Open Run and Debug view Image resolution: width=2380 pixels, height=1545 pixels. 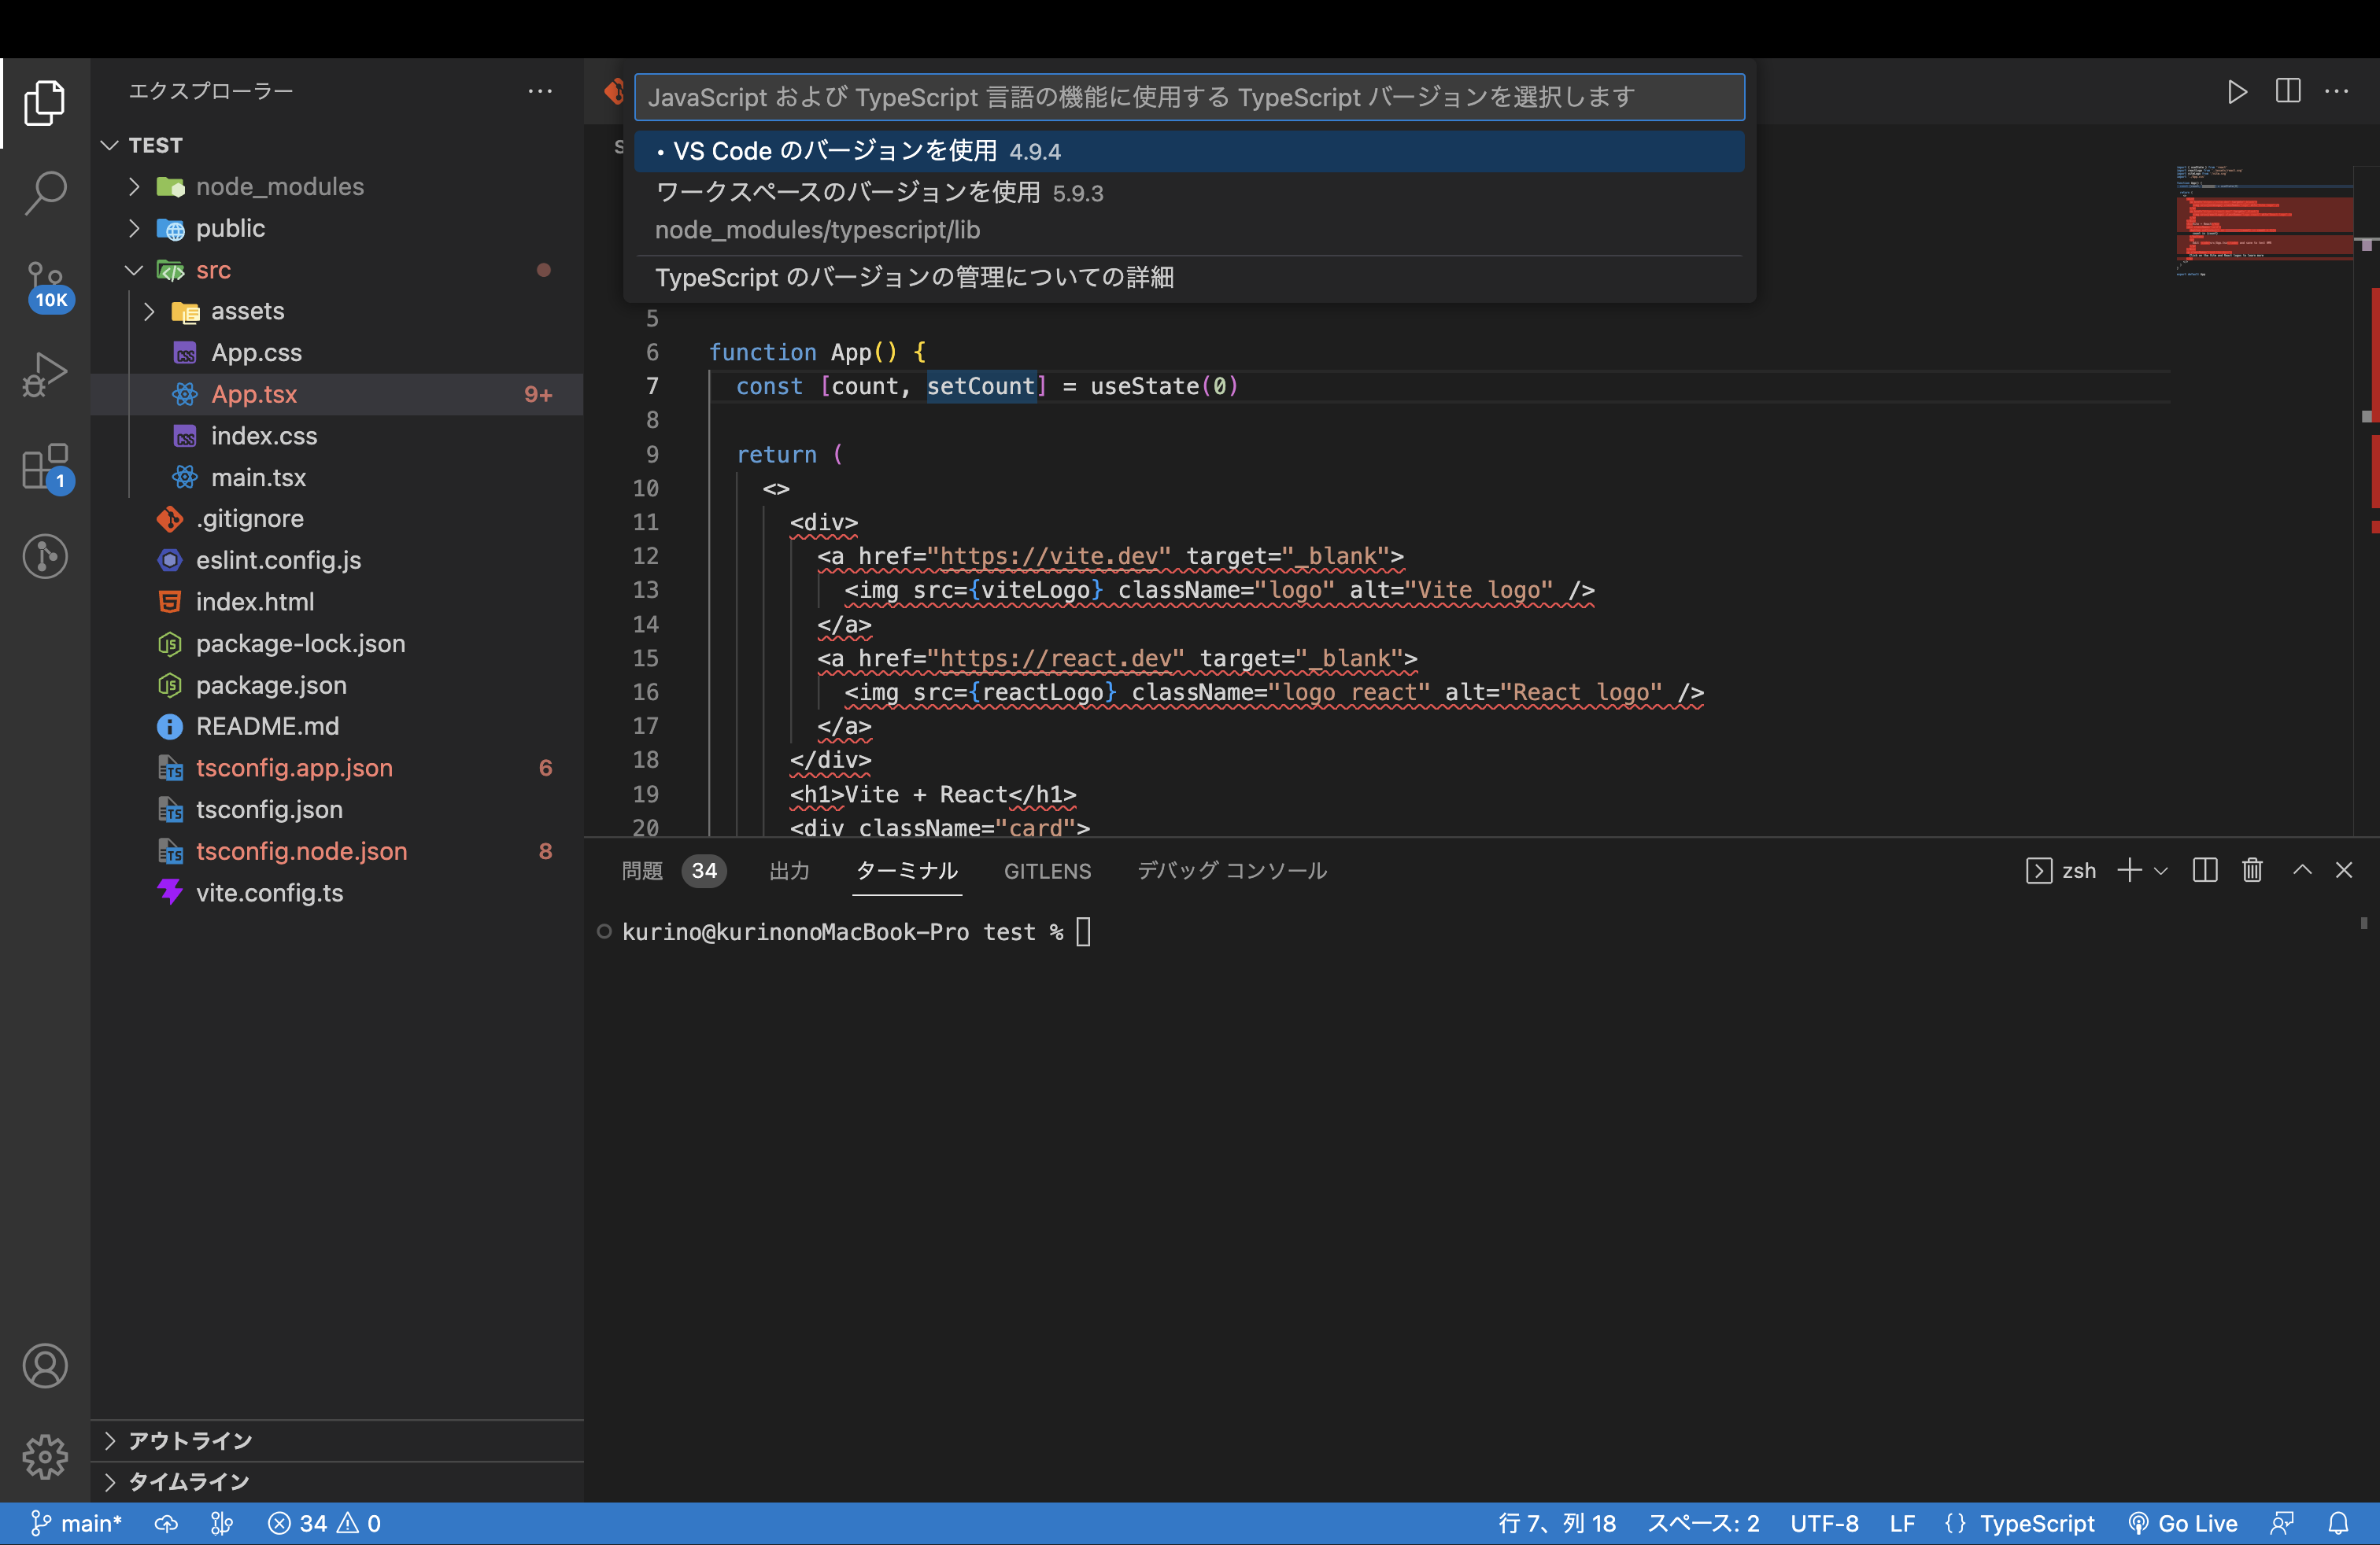pyautogui.click(x=45, y=374)
